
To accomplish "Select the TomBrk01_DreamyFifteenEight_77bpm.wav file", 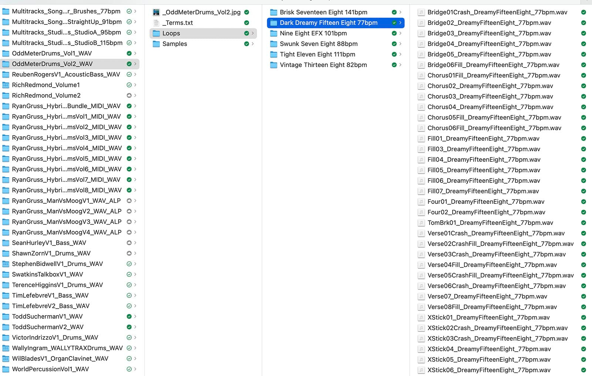I will pos(490,223).
